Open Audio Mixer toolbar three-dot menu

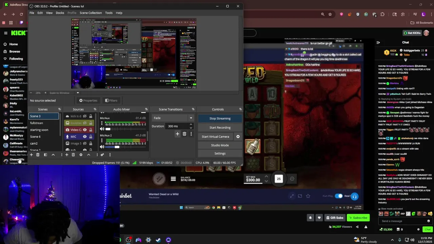110,155
